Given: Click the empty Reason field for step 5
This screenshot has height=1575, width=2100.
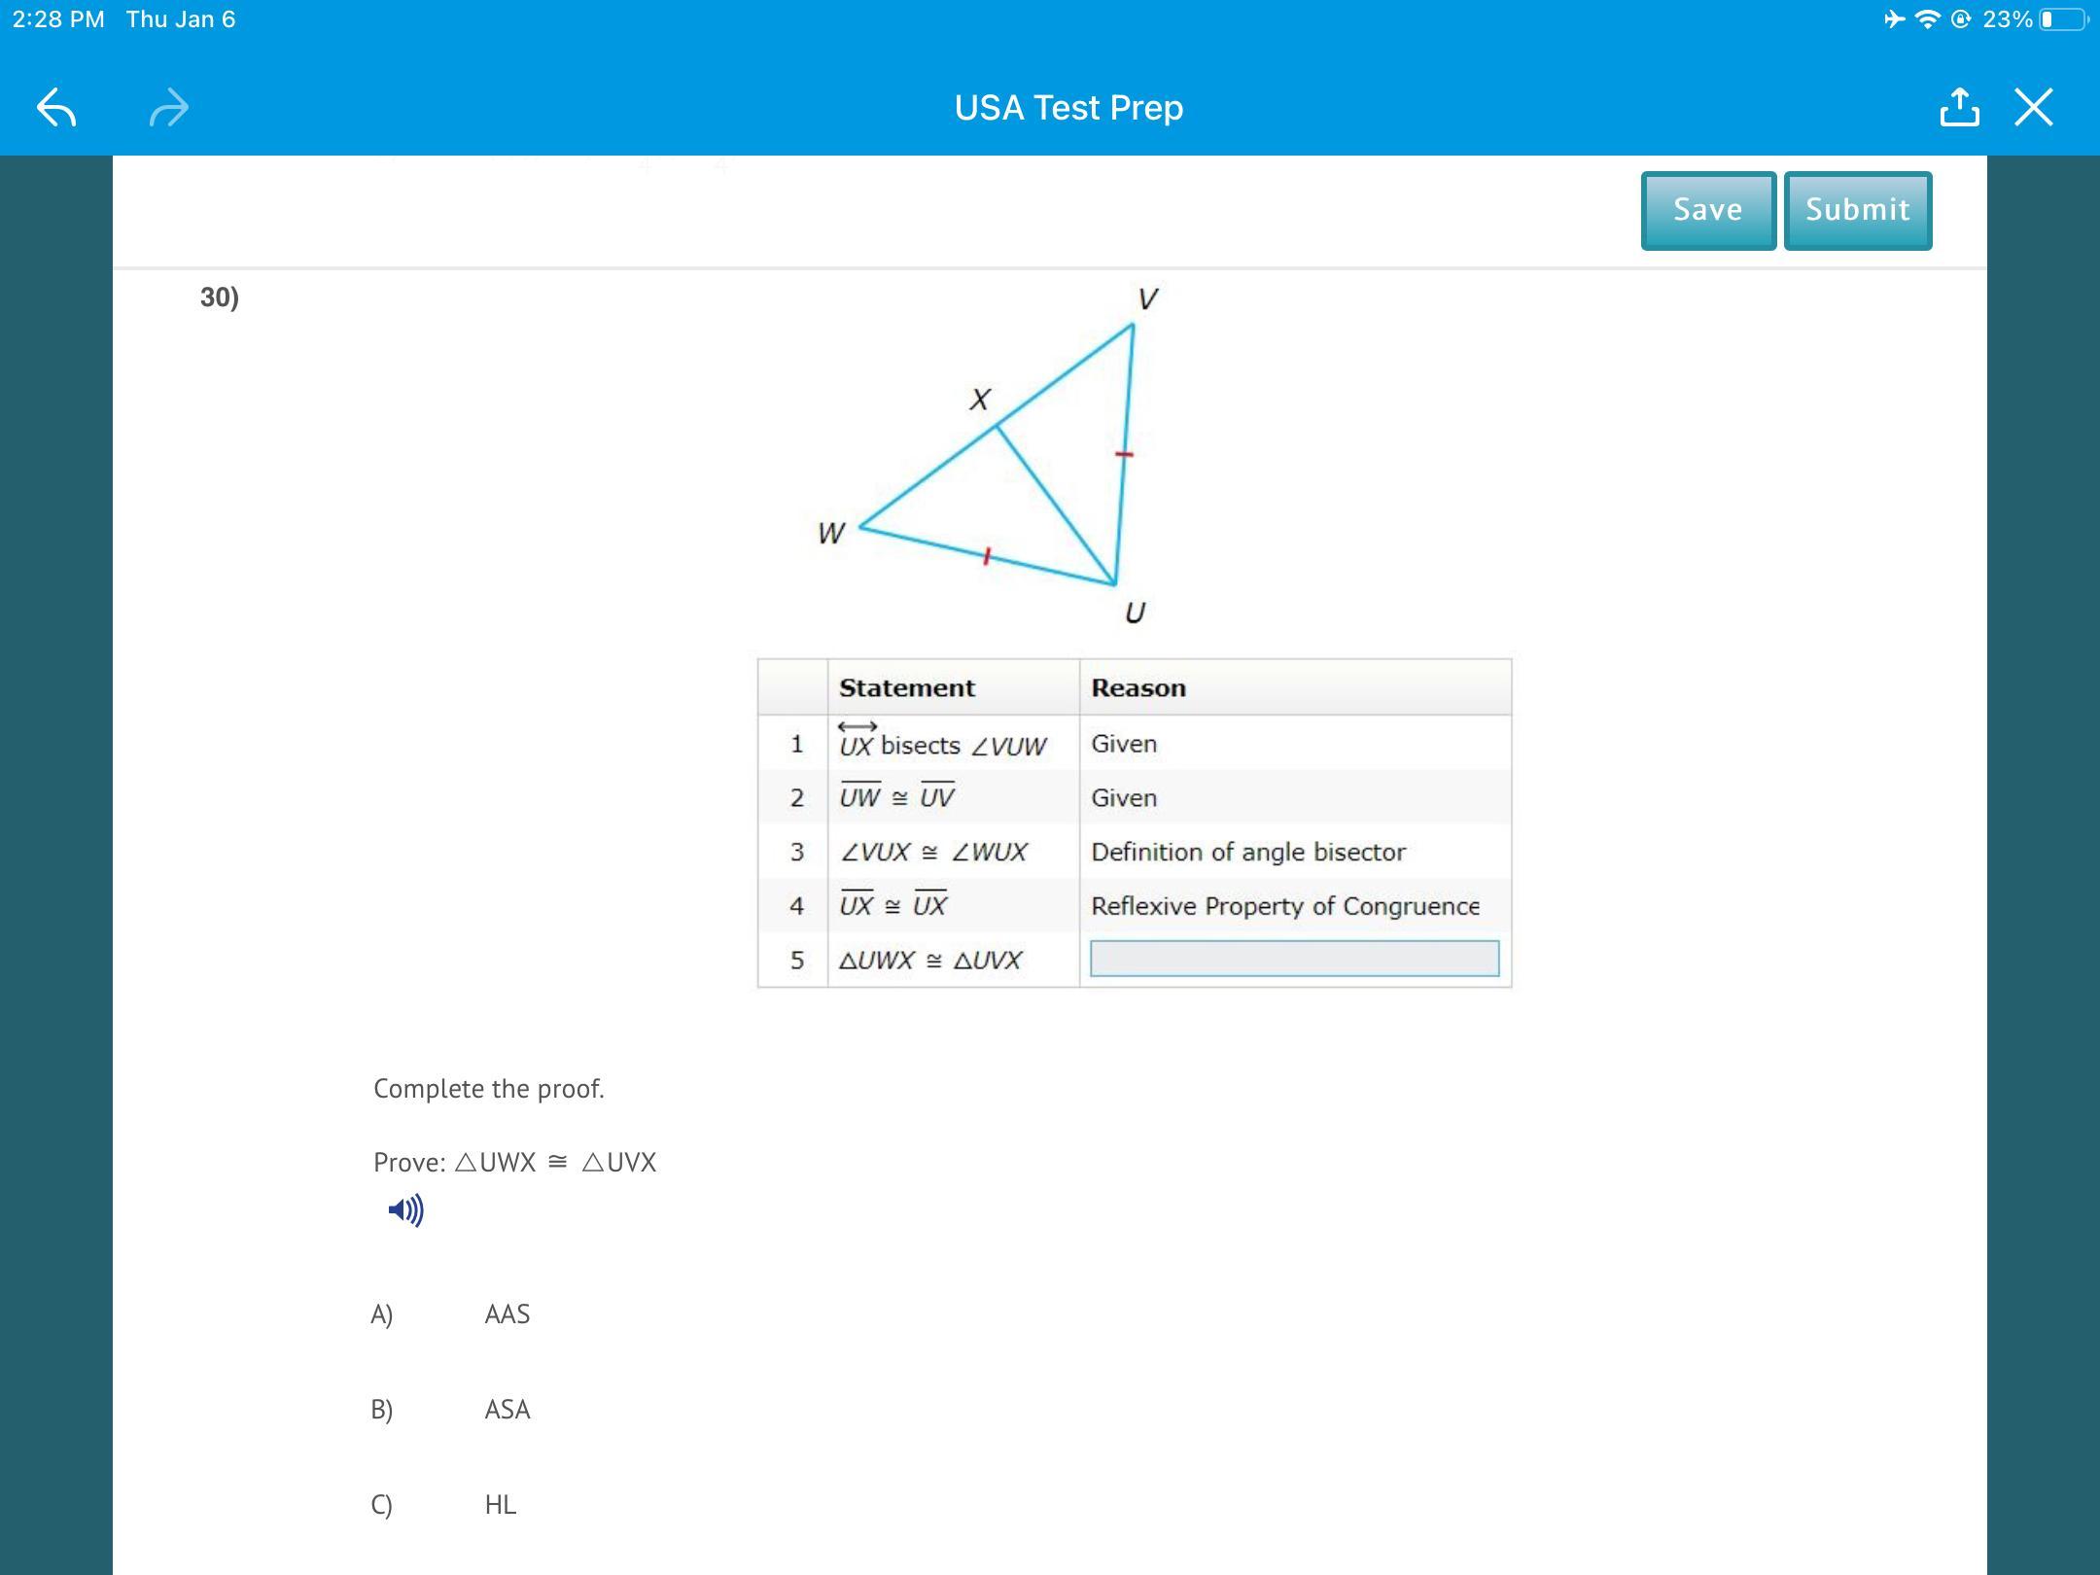Looking at the screenshot, I should 1294,959.
